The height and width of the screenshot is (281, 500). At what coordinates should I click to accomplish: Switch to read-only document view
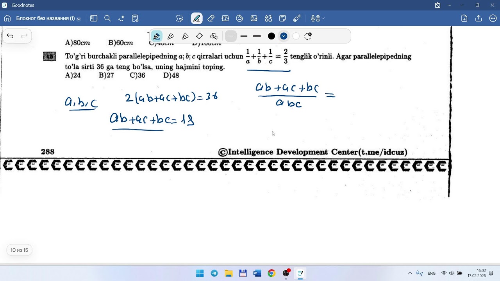click(135, 18)
